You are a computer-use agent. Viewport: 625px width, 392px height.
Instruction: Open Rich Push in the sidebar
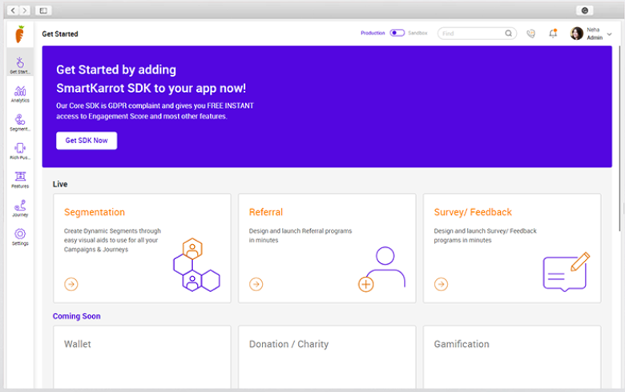[x=20, y=151]
